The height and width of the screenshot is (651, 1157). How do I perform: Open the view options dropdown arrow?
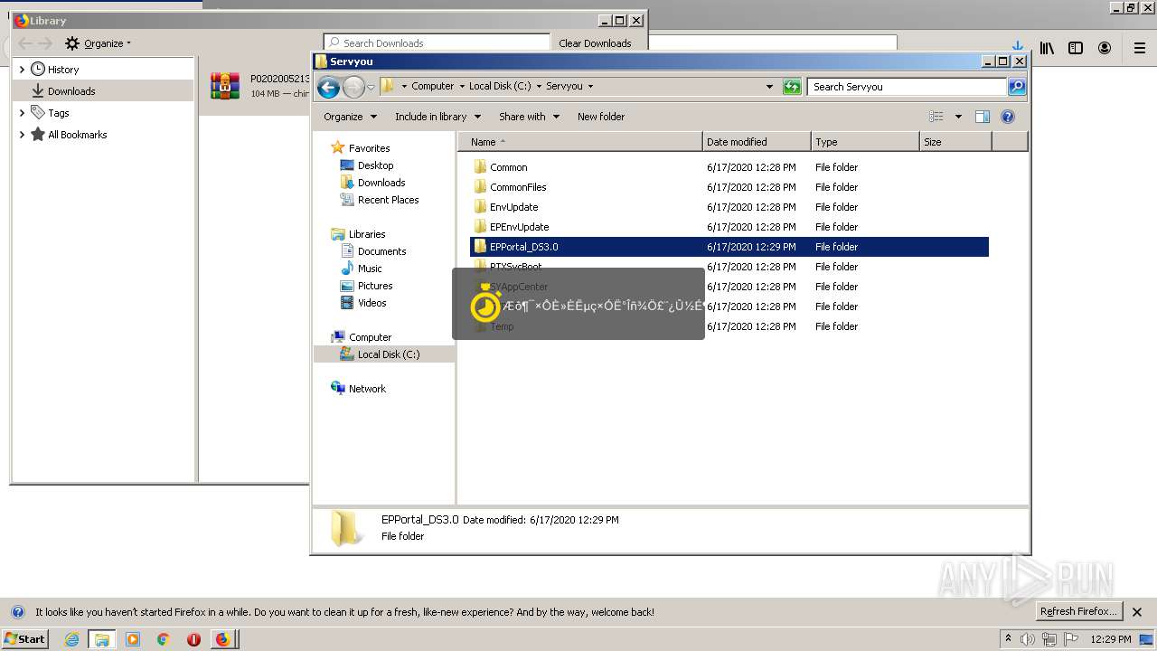[x=958, y=117]
